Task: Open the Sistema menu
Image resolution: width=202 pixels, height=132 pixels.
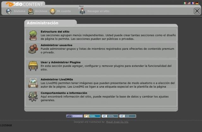Action: pos(20,11)
